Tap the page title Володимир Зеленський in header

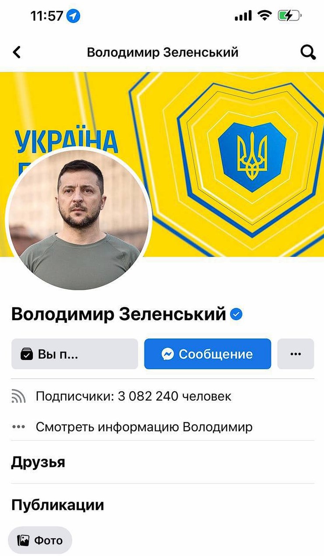pos(162,53)
